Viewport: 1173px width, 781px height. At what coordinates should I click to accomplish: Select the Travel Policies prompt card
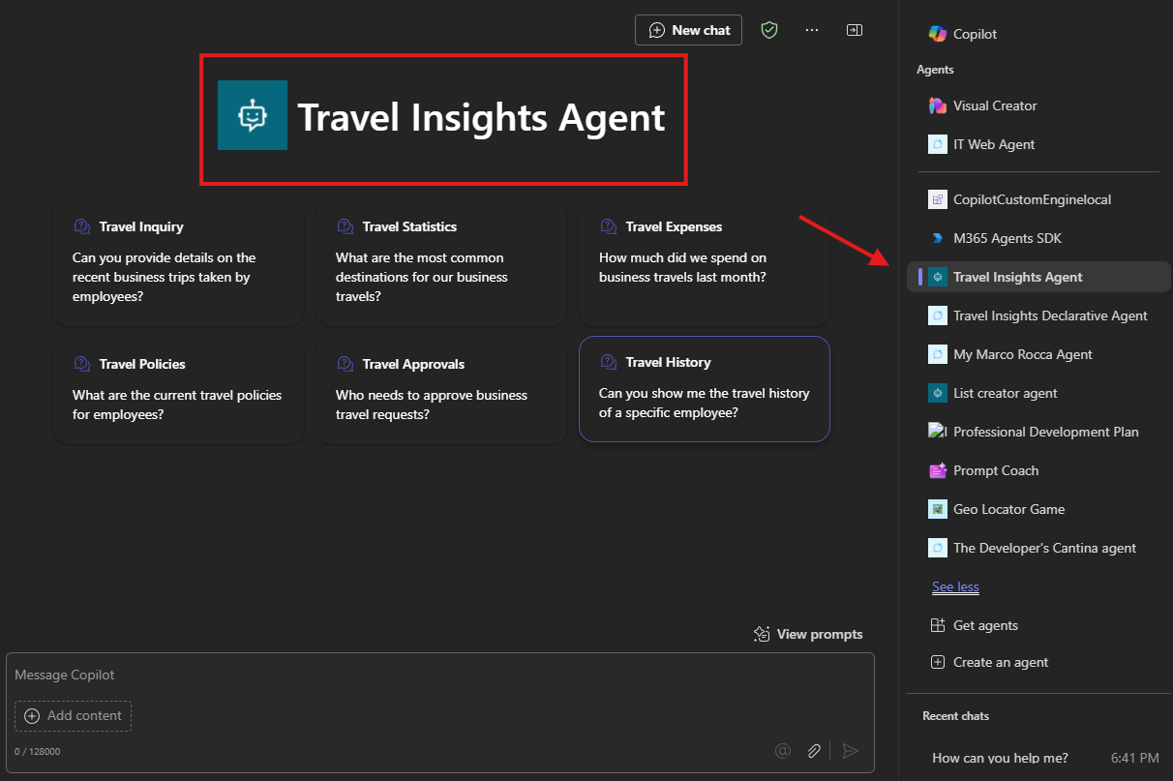[x=178, y=391]
